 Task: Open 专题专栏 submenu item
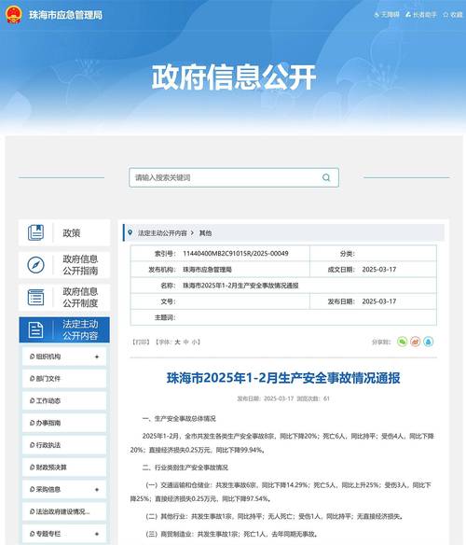coord(64,534)
